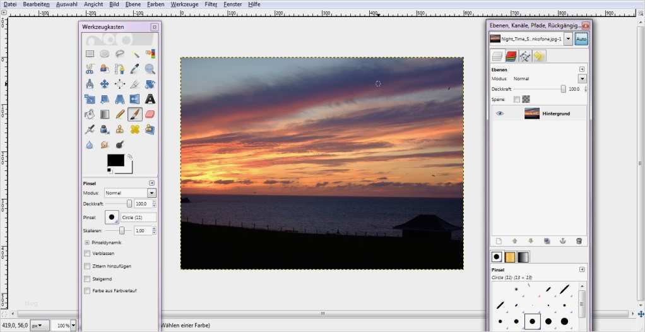The width and height of the screenshot is (645, 332).
Task: Select the Measure compass tool
Action: coord(90,84)
